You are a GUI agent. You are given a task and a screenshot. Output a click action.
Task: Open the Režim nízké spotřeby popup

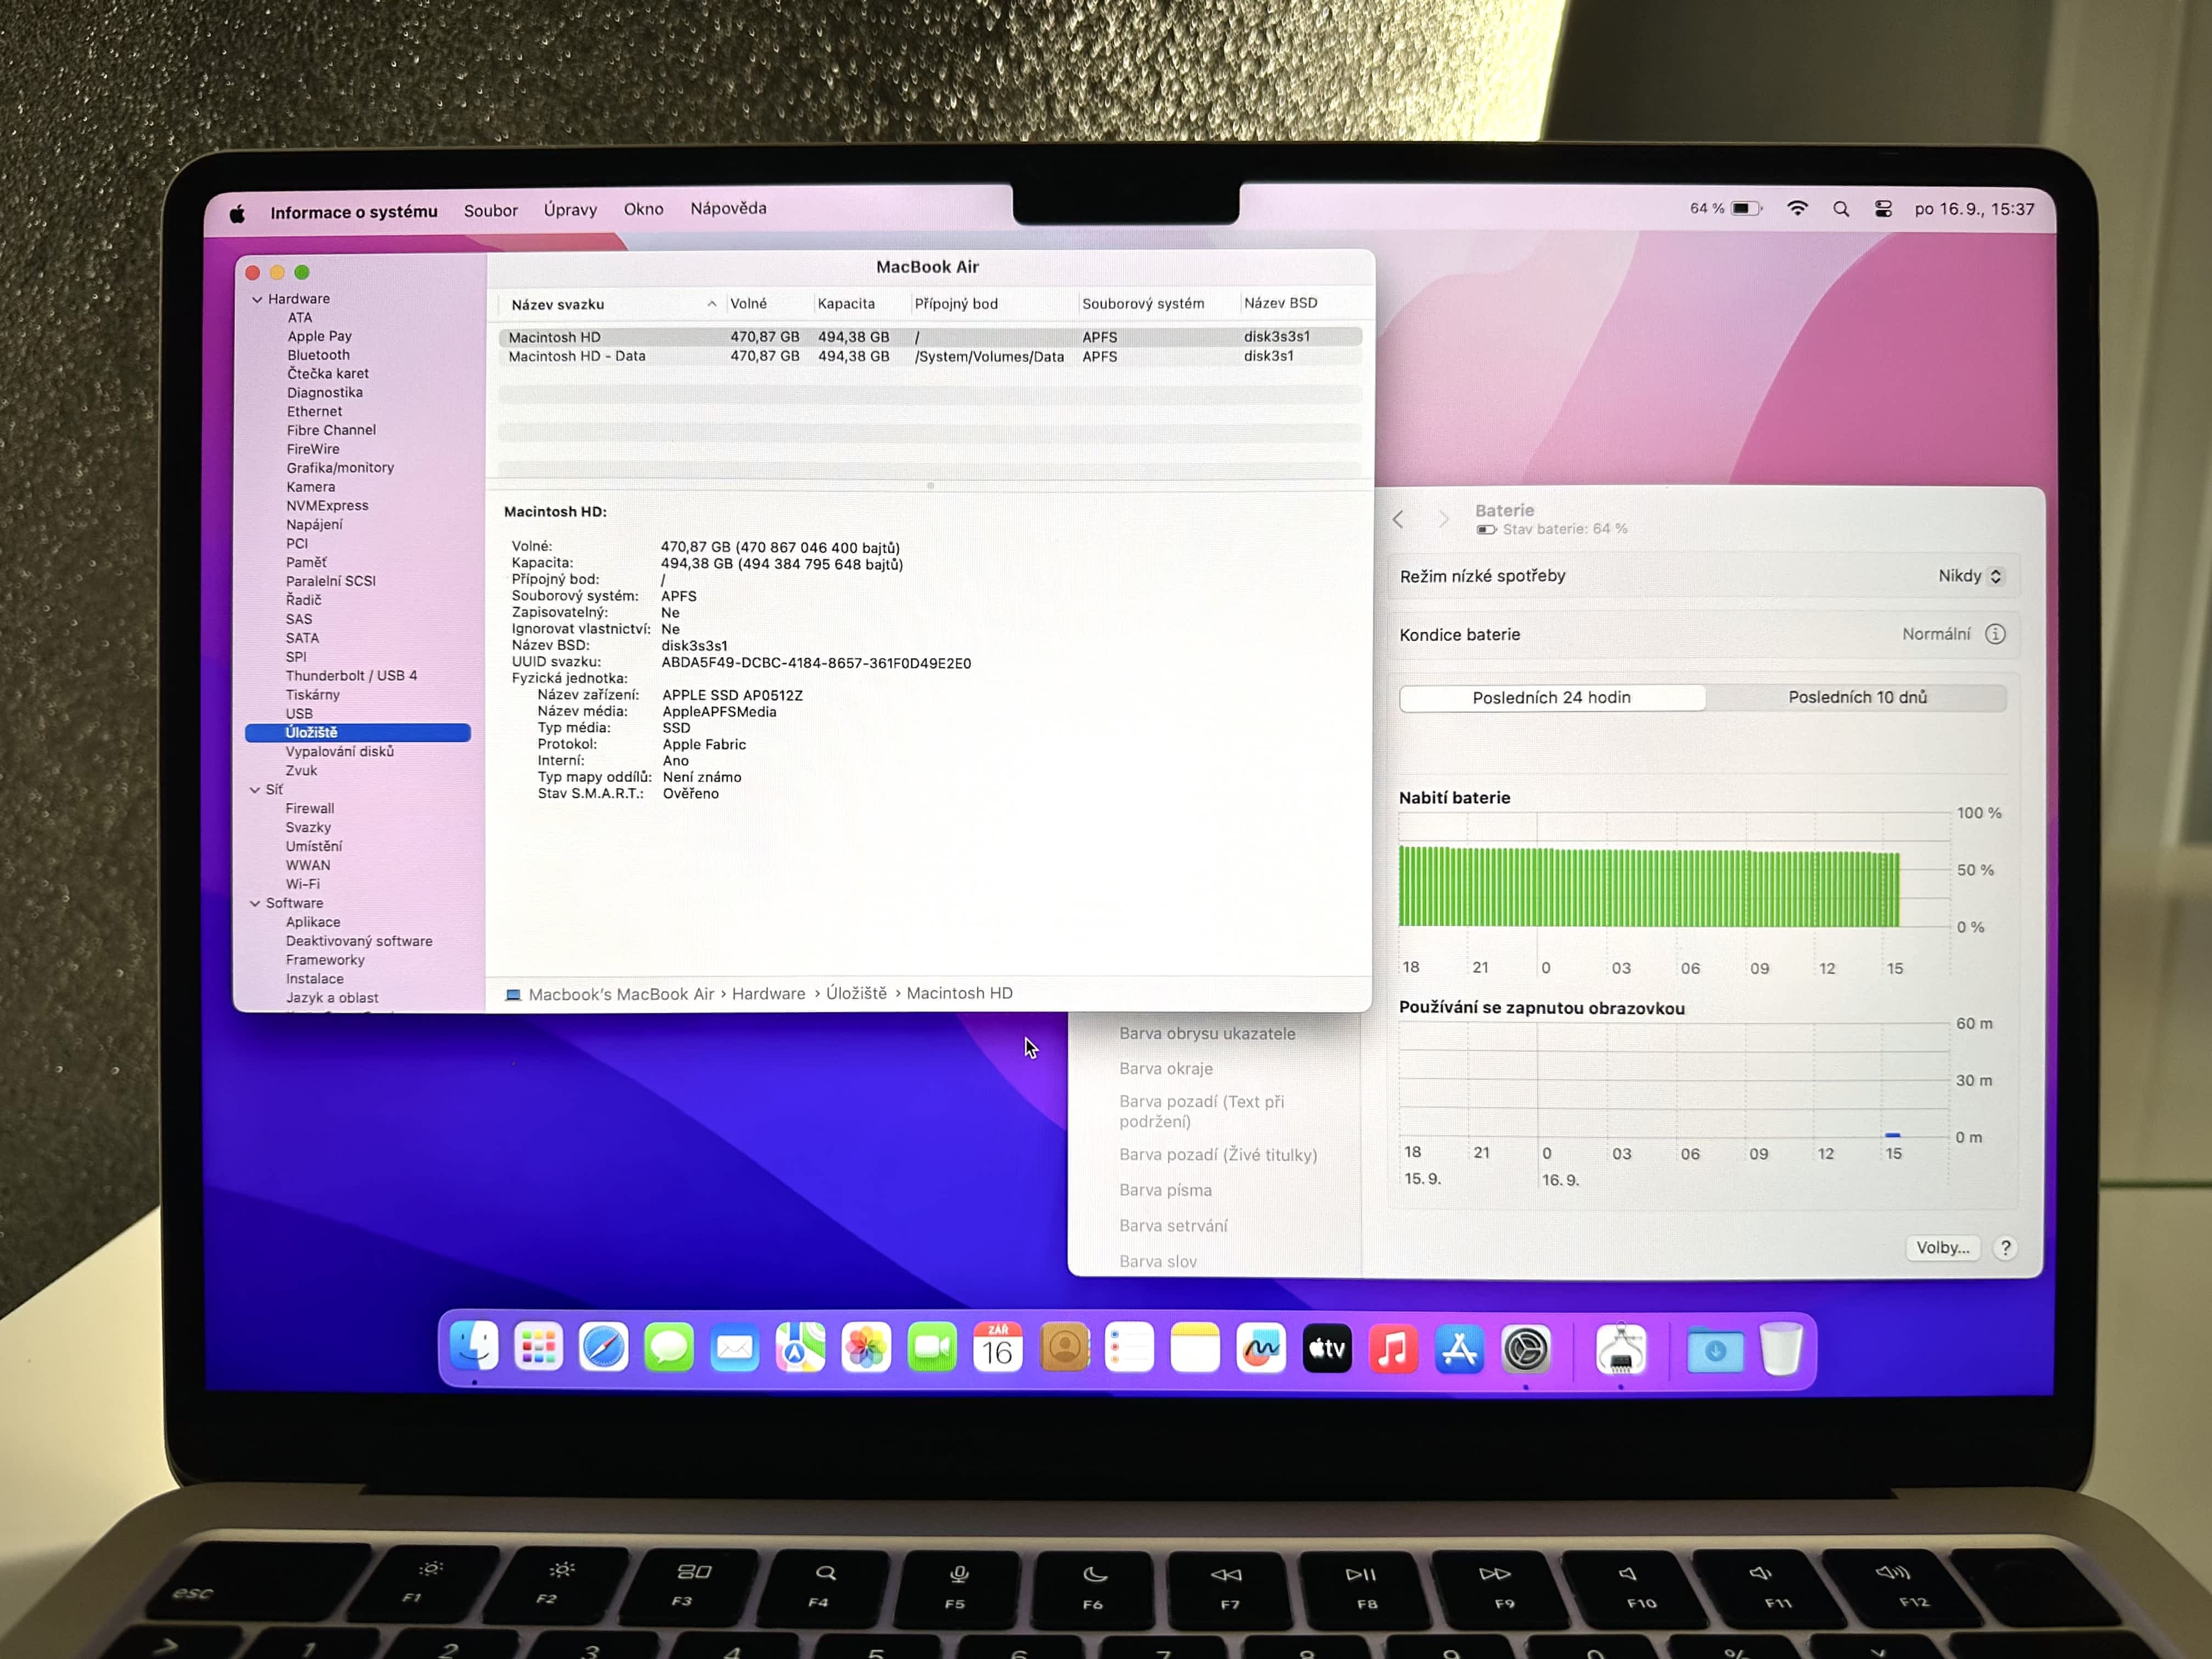click(1969, 576)
